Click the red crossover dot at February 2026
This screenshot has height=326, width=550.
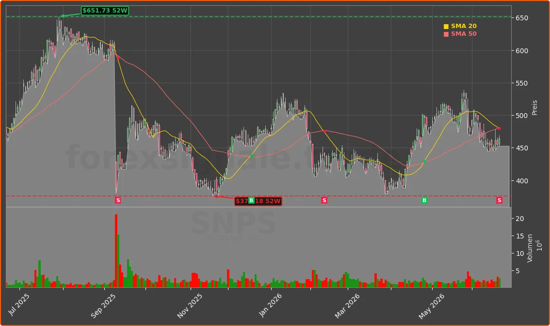[324, 131]
